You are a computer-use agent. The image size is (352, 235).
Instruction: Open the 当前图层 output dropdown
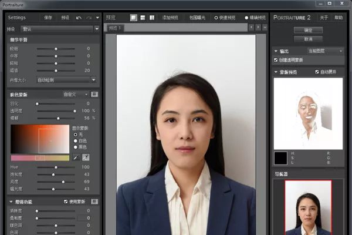(325, 51)
